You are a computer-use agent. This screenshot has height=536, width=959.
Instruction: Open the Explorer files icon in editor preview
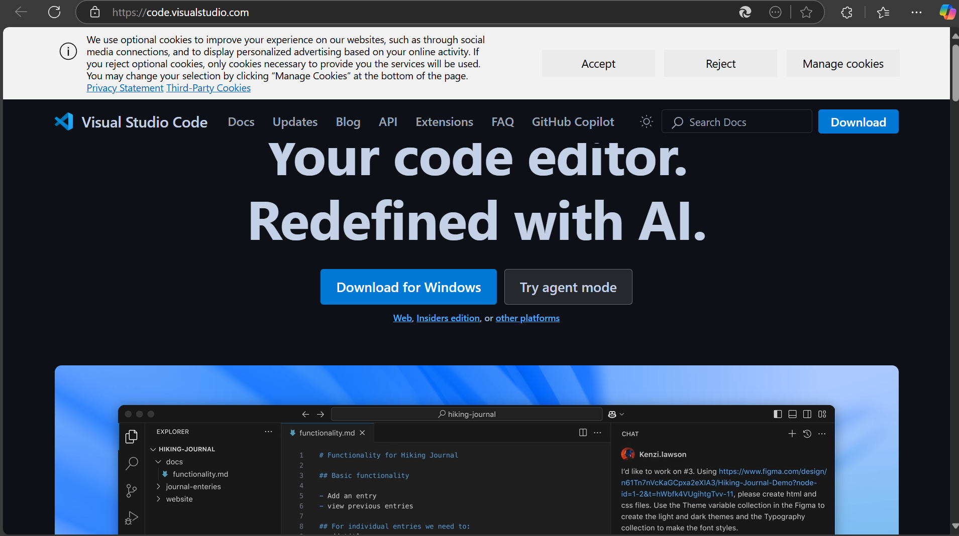coord(132,437)
